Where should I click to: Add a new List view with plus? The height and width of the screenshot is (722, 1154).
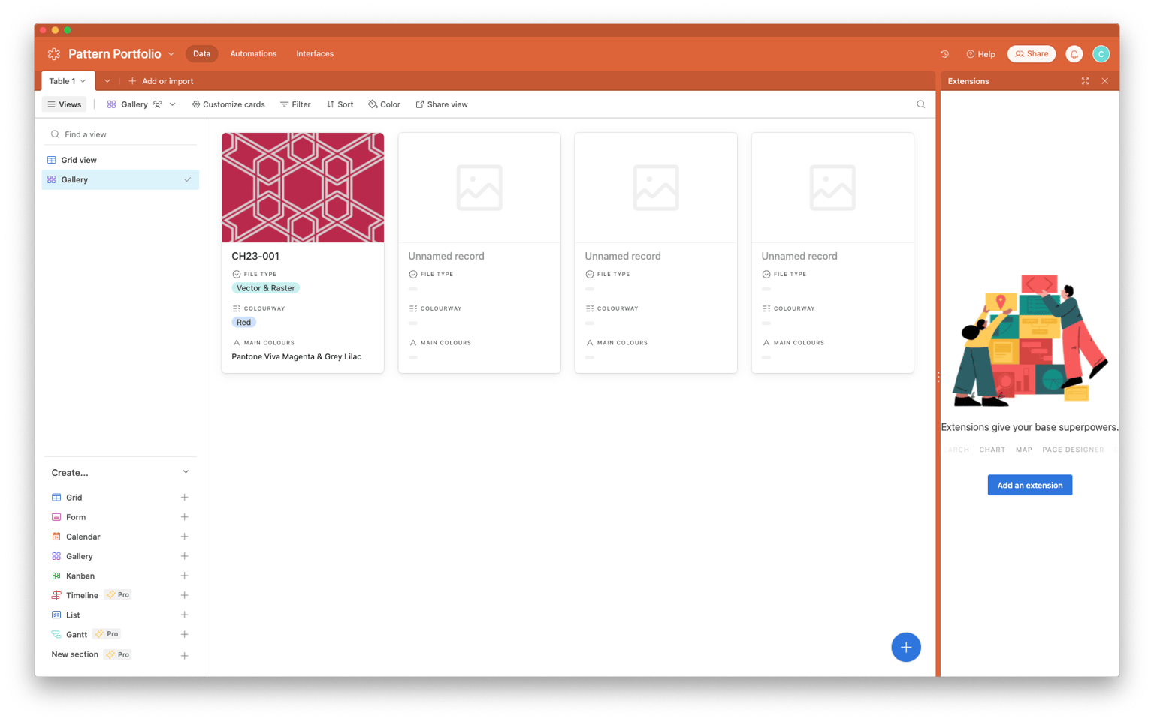(184, 615)
